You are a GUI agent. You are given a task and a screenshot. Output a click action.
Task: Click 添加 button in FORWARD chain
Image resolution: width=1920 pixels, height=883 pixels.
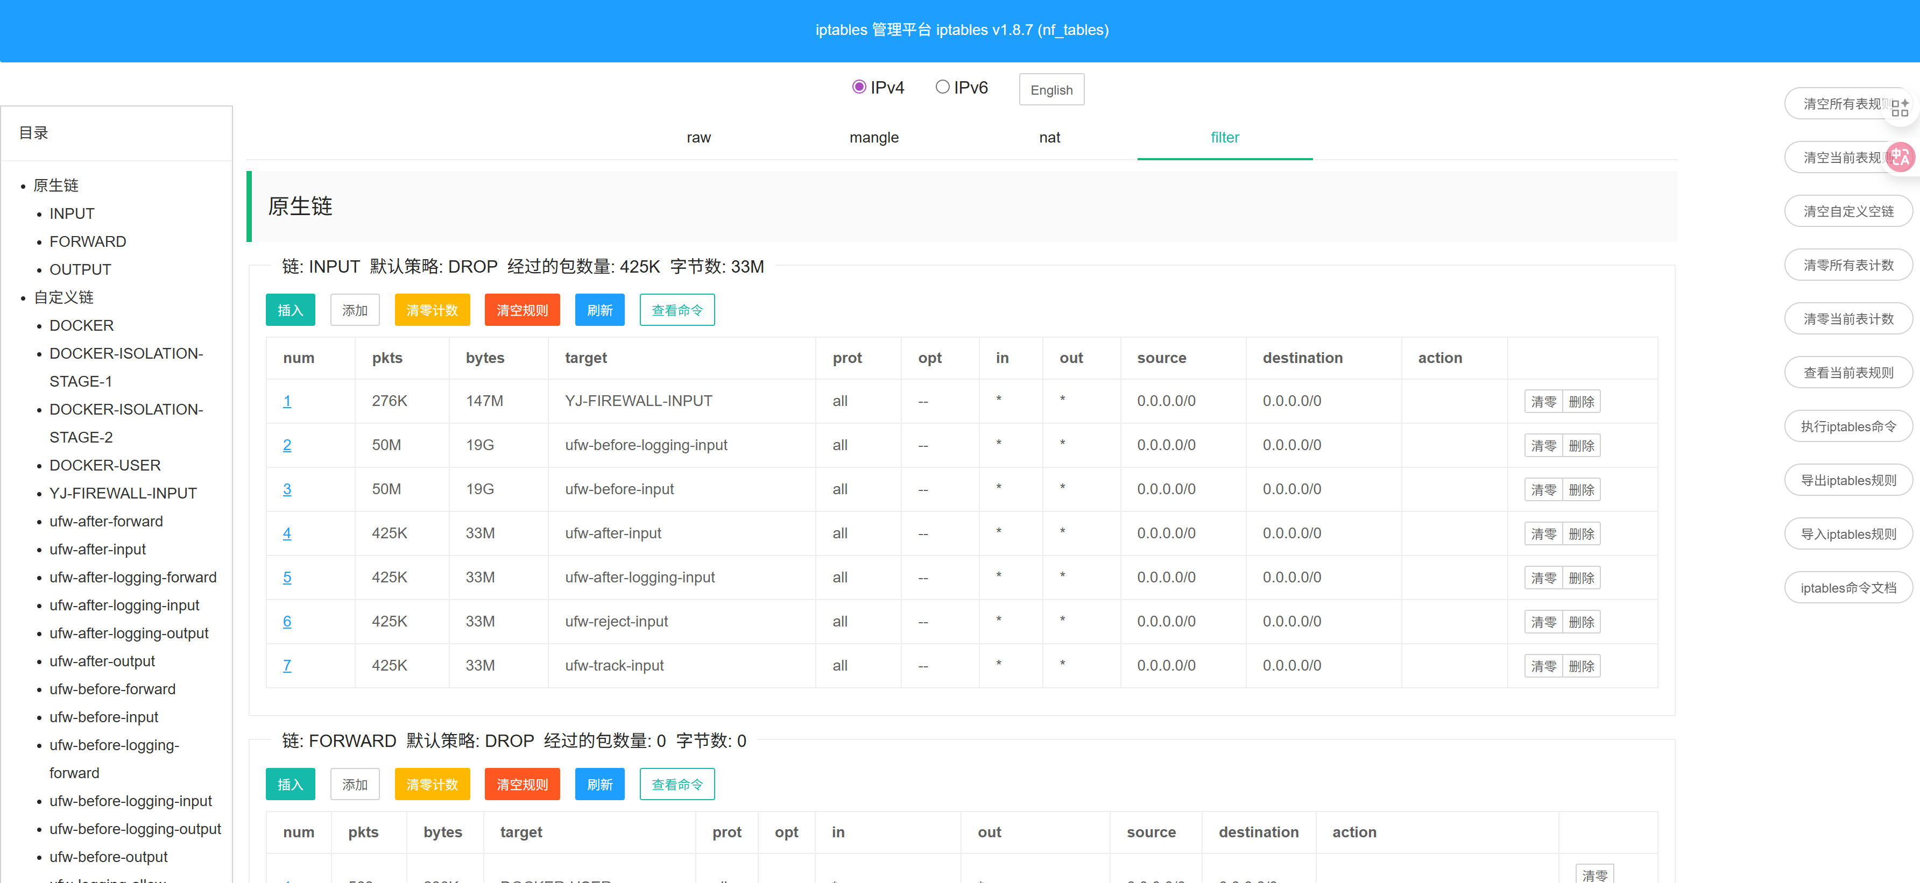[x=355, y=784]
